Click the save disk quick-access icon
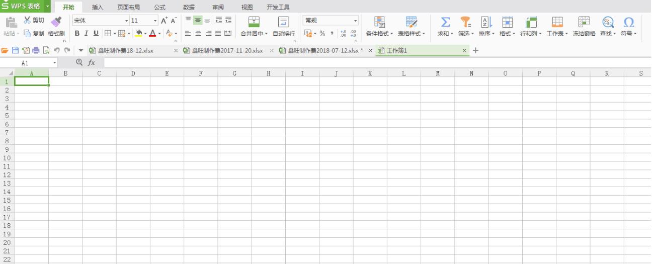655x264 pixels. click(15, 50)
